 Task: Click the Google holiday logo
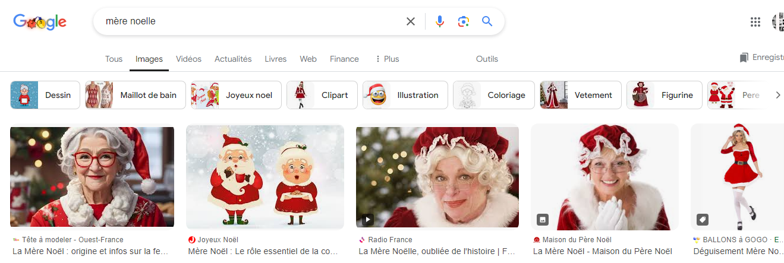40,22
